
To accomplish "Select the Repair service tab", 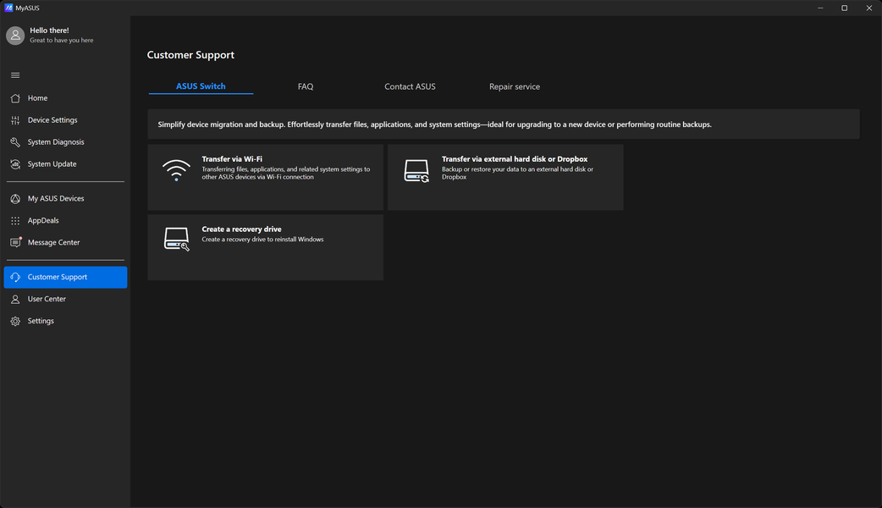I will pos(514,86).
